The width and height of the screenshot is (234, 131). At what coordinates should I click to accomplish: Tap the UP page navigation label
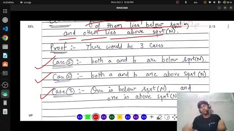(x=31, y=115)
